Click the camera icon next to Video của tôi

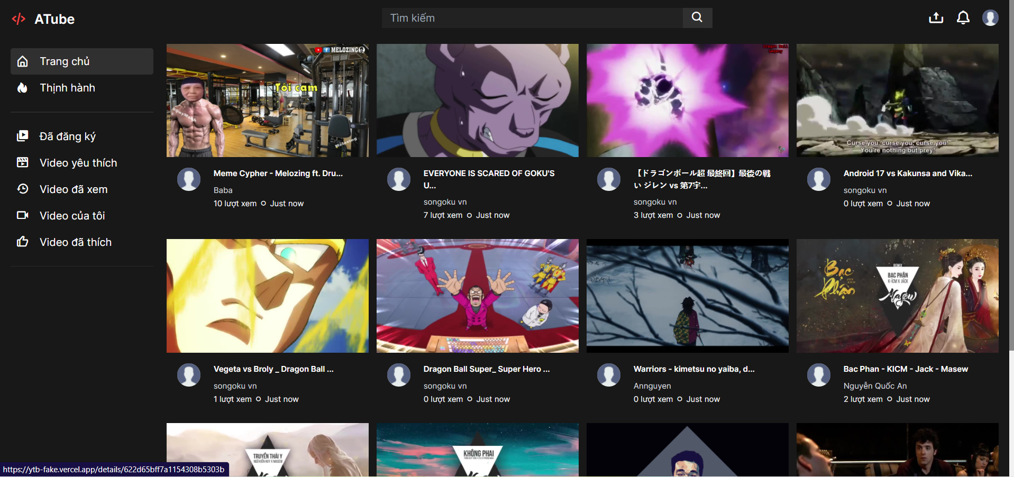click(x=22, y=215)
